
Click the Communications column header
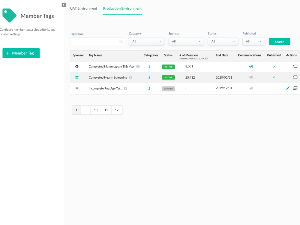[250, 55]
